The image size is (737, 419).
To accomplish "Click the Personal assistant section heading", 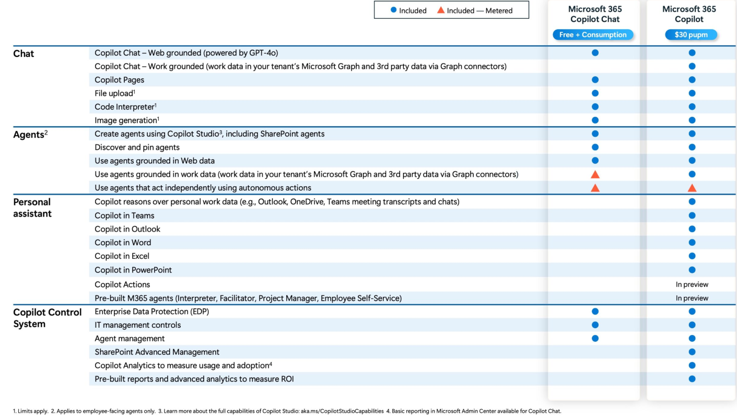I will point(32,208).
